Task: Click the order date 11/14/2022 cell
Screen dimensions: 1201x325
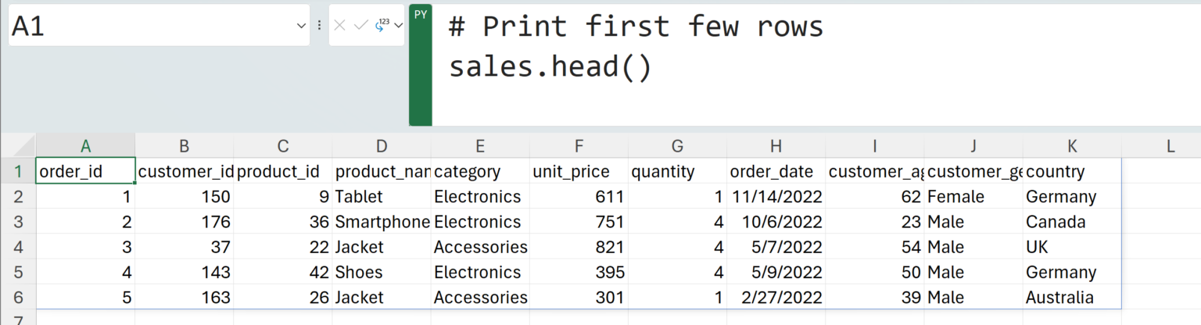Action: tap(776, 197)
